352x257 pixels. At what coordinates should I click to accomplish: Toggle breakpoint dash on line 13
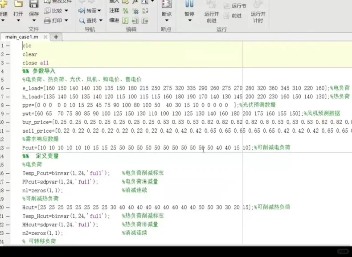click(8, 148)
